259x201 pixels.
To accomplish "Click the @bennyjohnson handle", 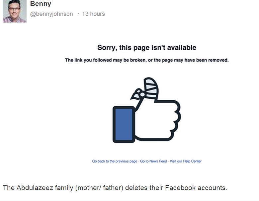I will click(51, 14).
